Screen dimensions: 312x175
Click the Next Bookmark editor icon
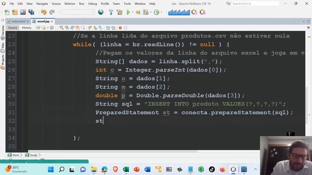coord(96,28)
